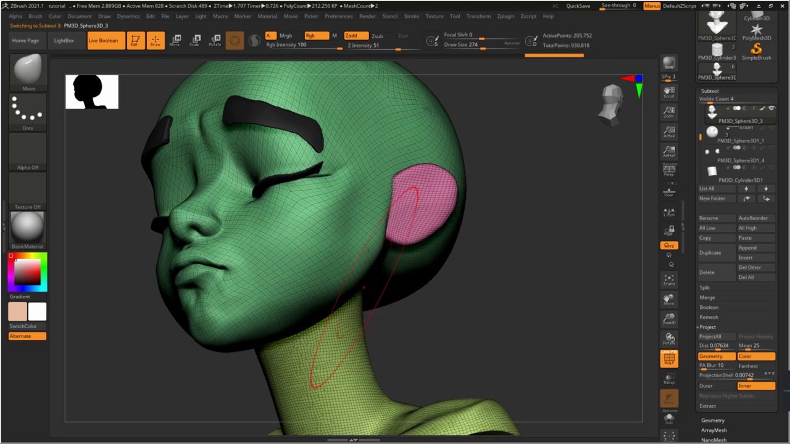Click the sphere material icon beside the gizmo button
Image resolution: width=790 pixels, height=444 pixels.
(x=254, y=41)
